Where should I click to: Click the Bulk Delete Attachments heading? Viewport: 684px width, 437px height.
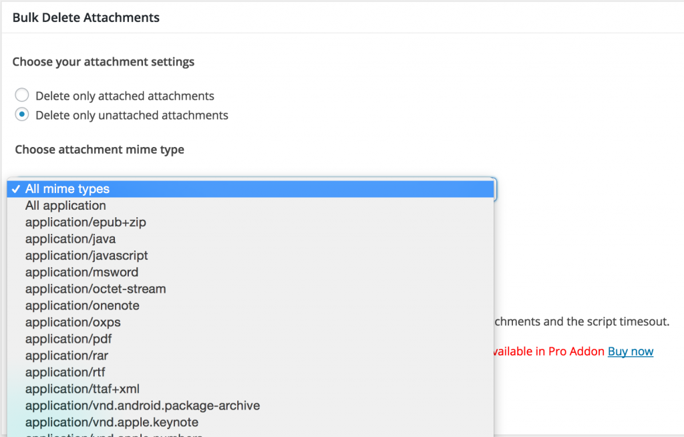click(85, 17)
